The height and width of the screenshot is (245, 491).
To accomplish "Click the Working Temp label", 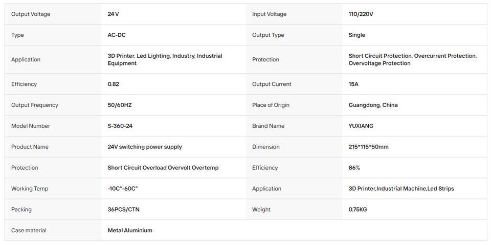I will 30,189.
